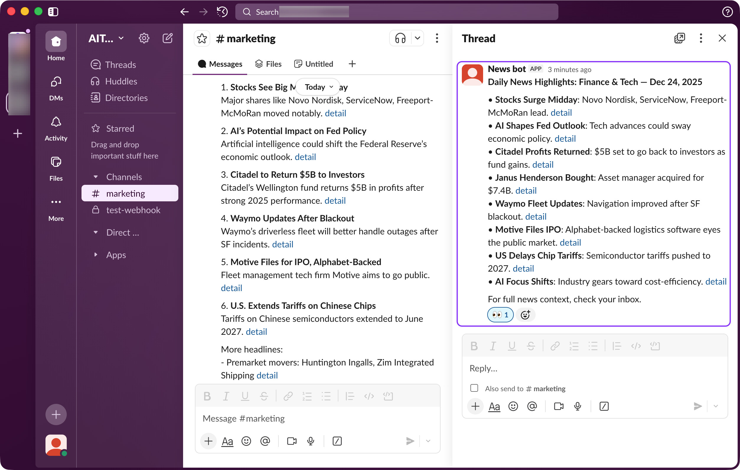740x470 pixels.
Task: Open huddle options dropdown arrow
Action: click(x=417, y=38)
